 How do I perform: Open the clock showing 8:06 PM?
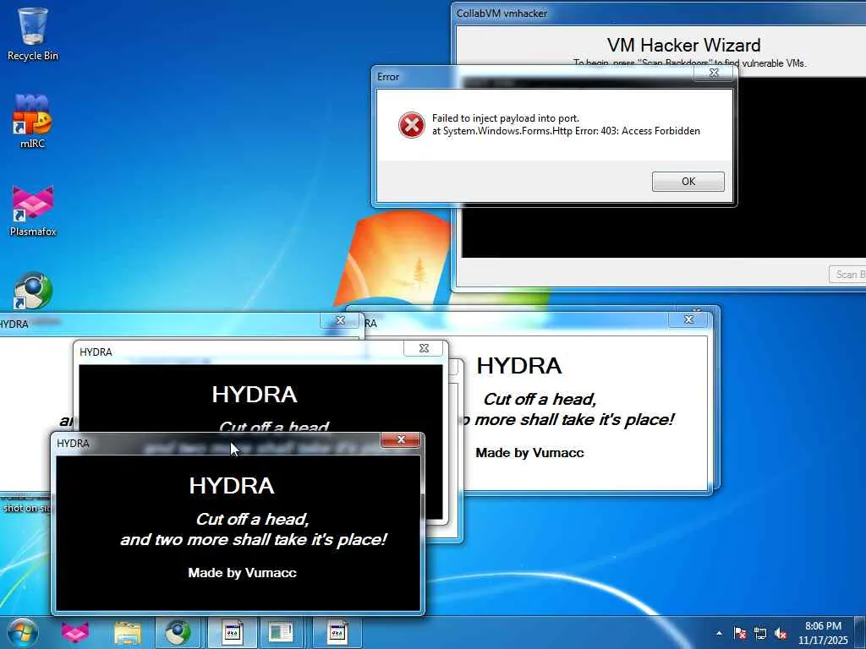pos(823,633)
